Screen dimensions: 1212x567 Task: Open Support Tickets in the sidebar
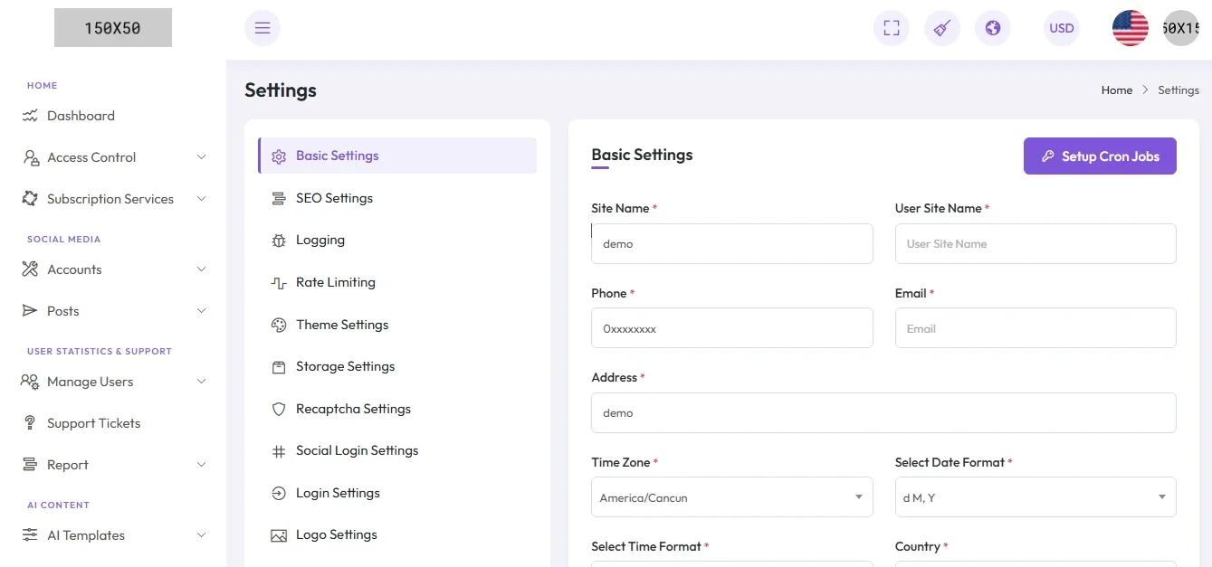pos(114,423)
